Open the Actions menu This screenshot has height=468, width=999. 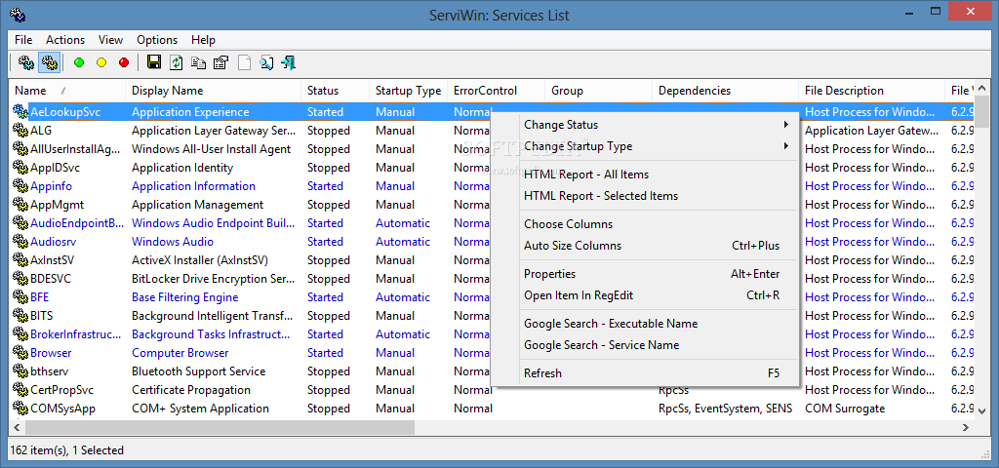[x=65, y=39]
